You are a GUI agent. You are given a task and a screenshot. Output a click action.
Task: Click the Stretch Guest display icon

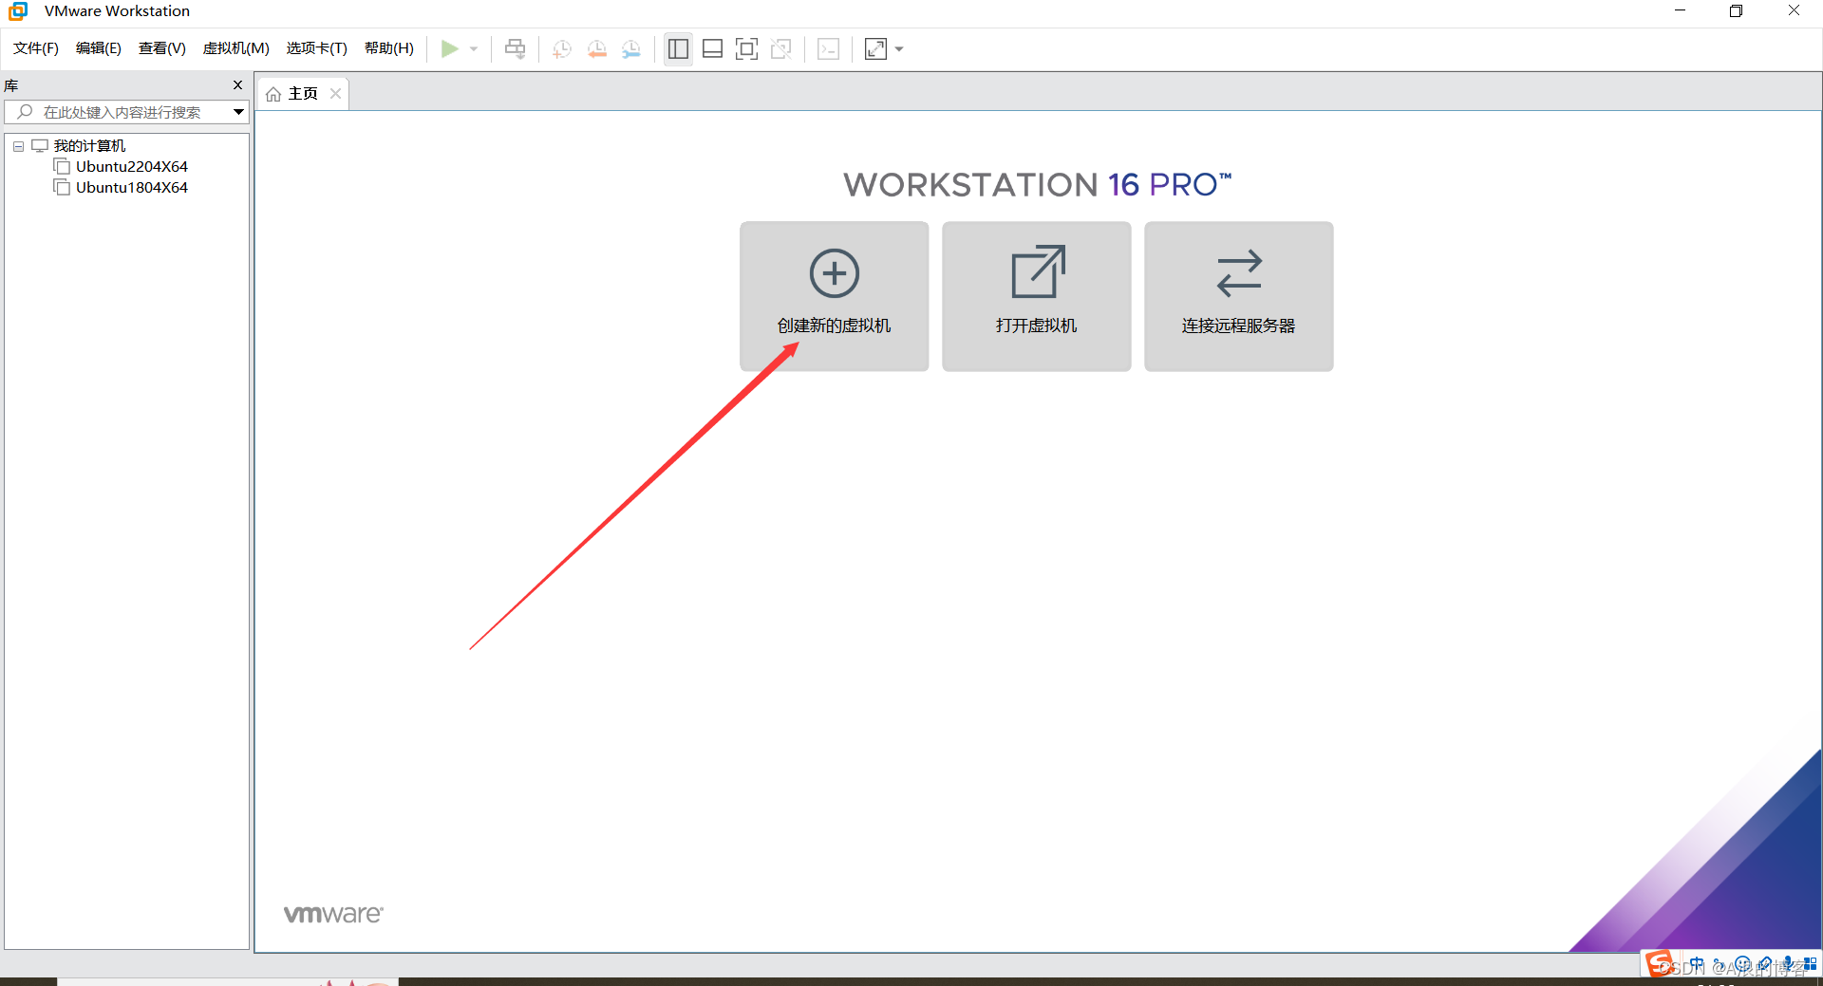pyautogui.click(x=875, y=48)
